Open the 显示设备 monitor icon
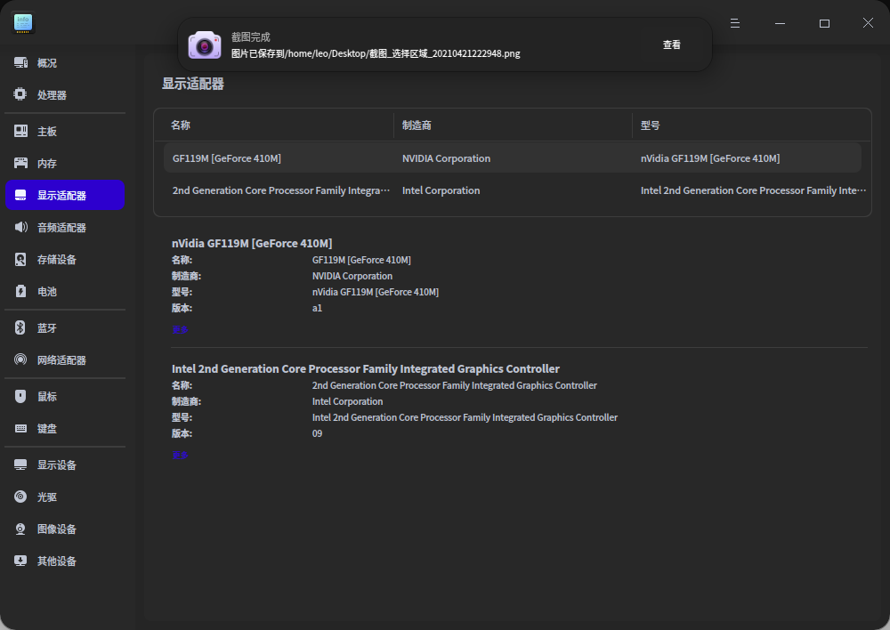 tap(20, 464)
